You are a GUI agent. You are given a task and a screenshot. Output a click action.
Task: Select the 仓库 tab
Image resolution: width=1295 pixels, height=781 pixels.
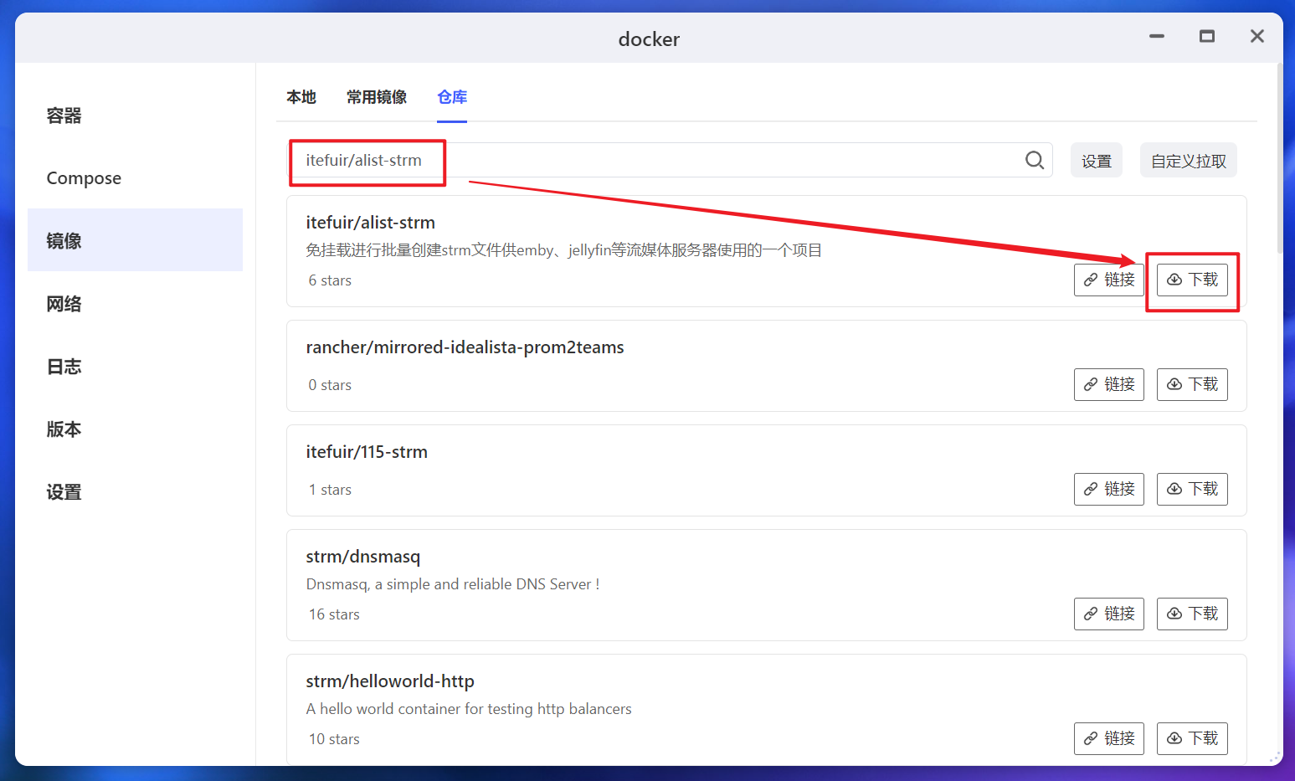pyautogui.click(x=452, y=97)
